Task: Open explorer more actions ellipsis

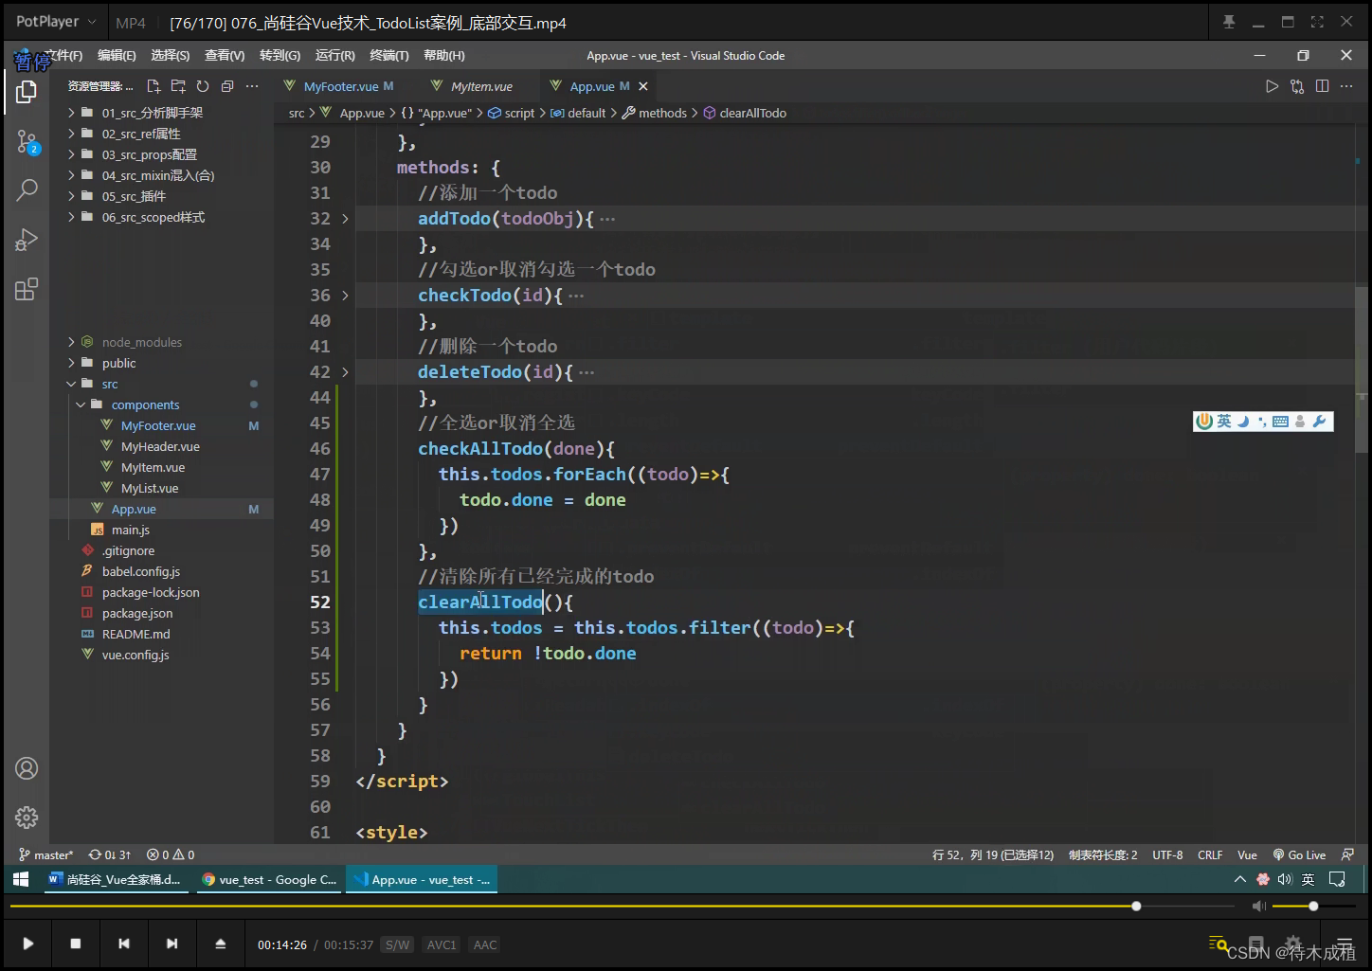Action: 252,86
